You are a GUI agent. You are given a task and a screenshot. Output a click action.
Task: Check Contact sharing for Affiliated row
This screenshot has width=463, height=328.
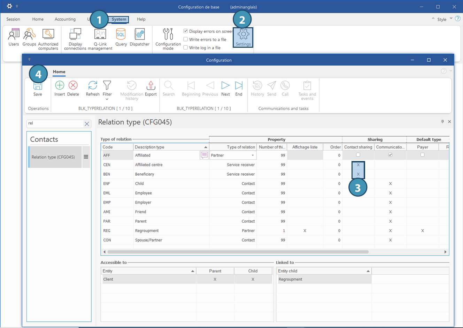[358, 155]
